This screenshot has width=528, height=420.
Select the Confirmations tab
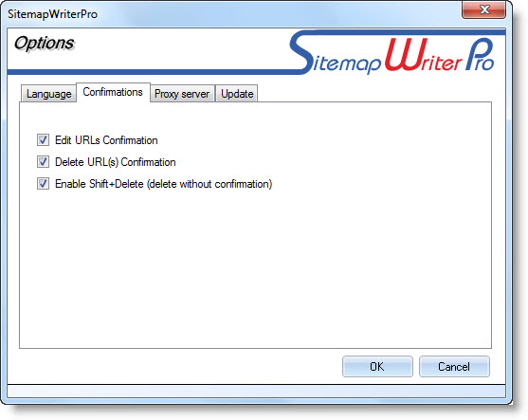click(x=113, y=92)
